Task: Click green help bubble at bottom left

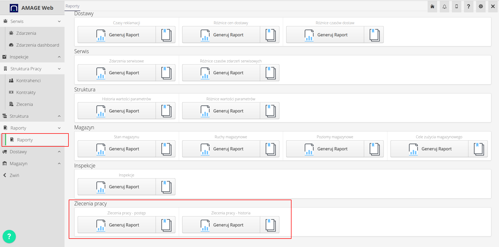Action: [x=9, y=236]
